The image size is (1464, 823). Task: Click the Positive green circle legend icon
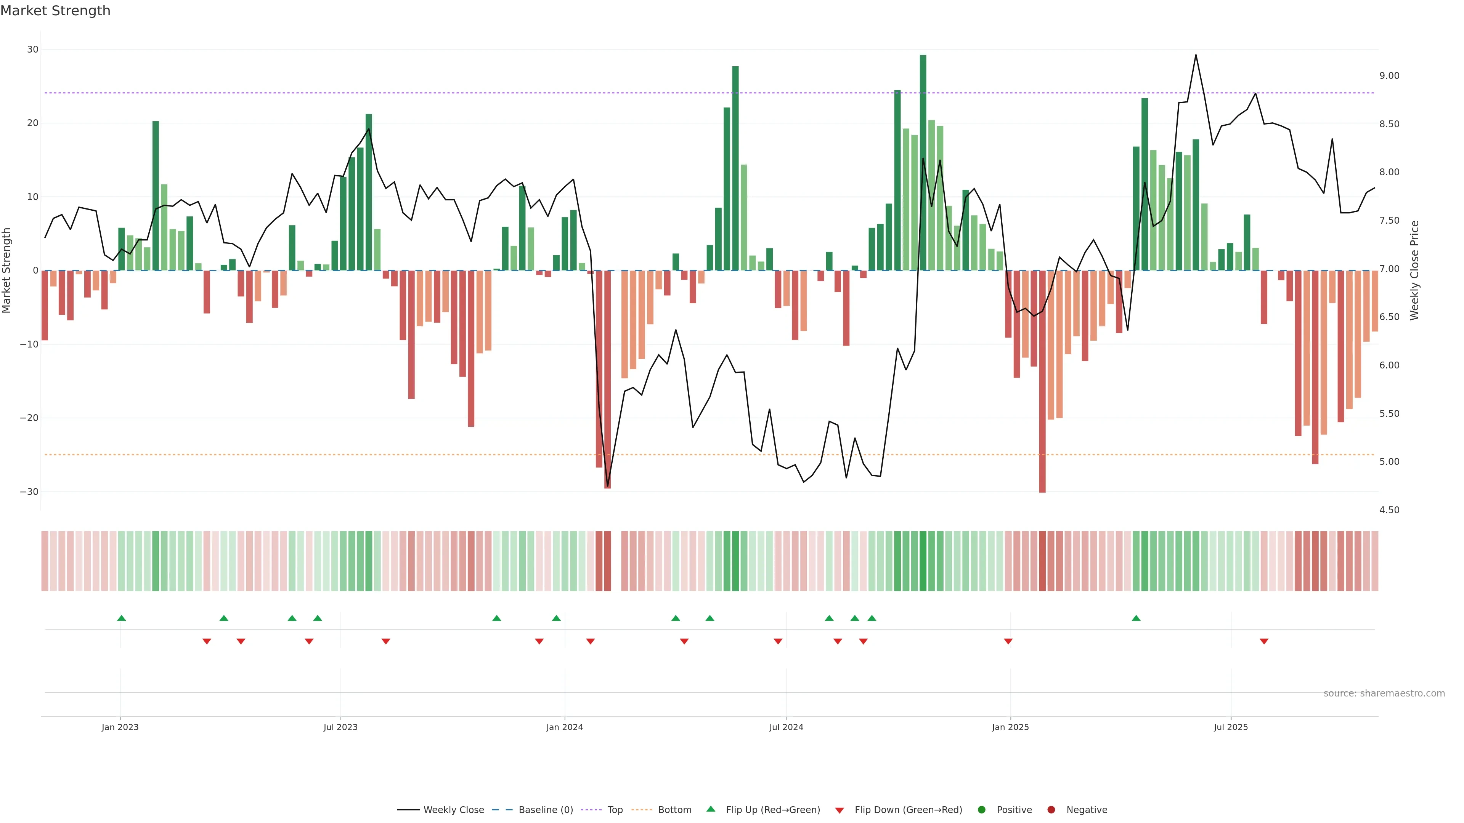tap(981, 809)
